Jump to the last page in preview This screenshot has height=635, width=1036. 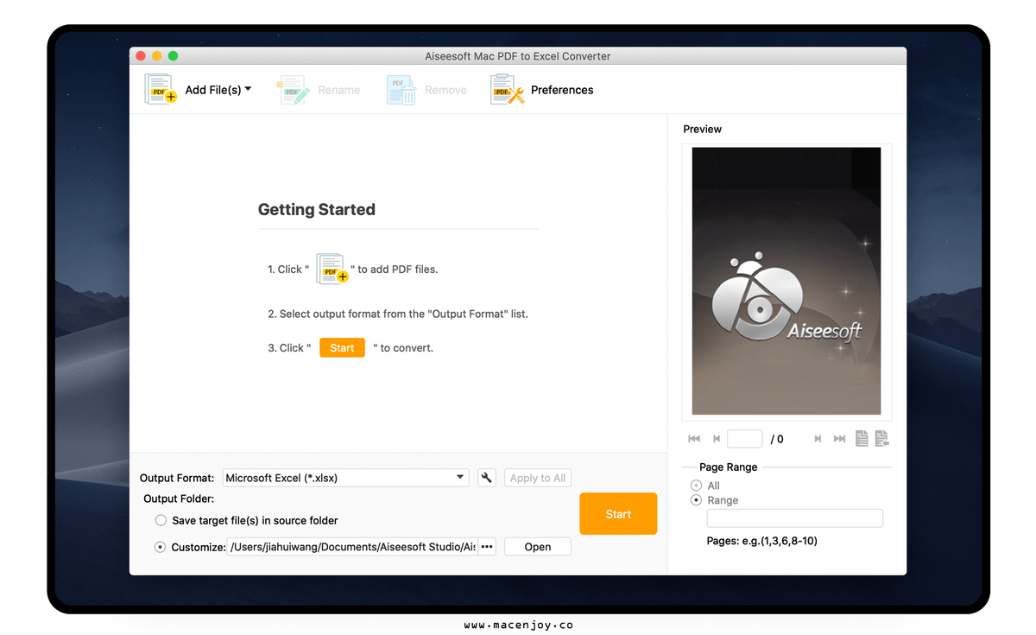coord(839,439)
